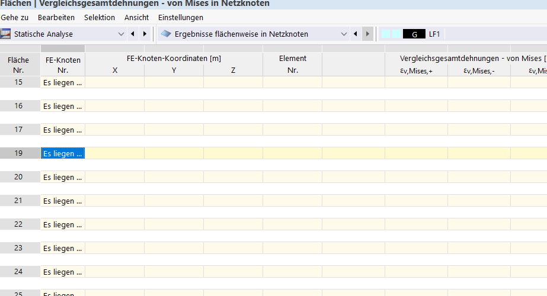Click the light cyan color swatch
547x296 pixels.
pos(386,34)
